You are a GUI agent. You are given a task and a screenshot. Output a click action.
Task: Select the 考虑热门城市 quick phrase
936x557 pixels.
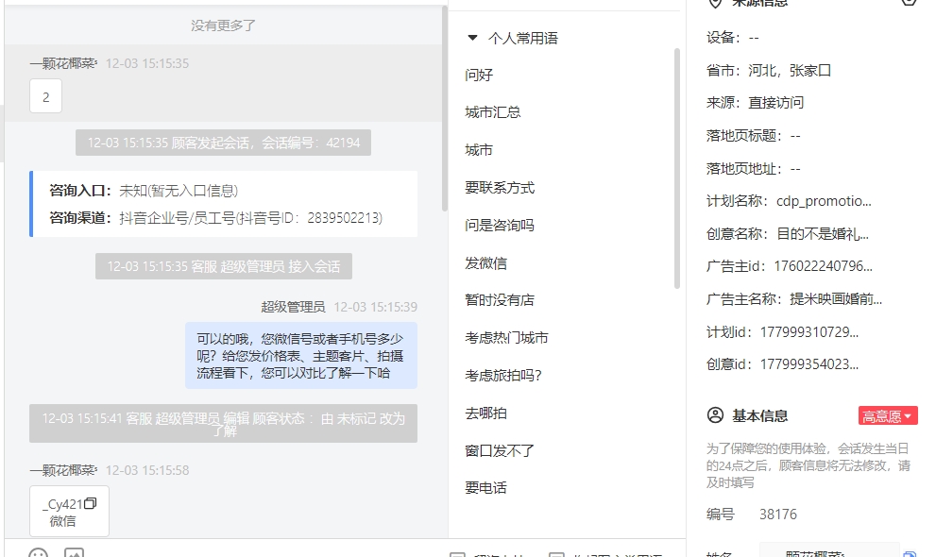(506, 338)
